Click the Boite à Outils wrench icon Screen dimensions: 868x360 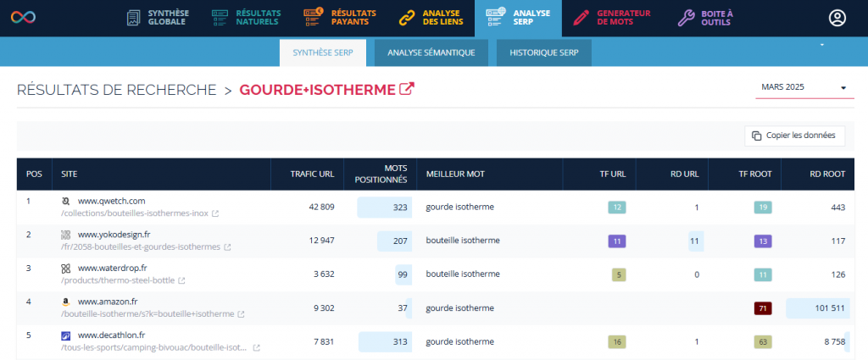[686, 18]
